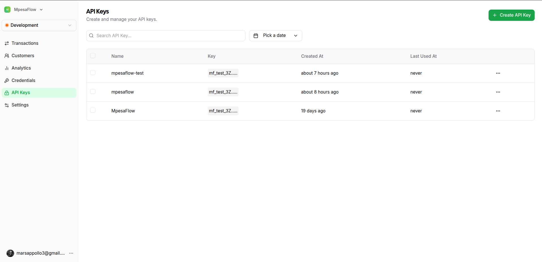
Task: Open Credentials page
Action: [39, 81]
